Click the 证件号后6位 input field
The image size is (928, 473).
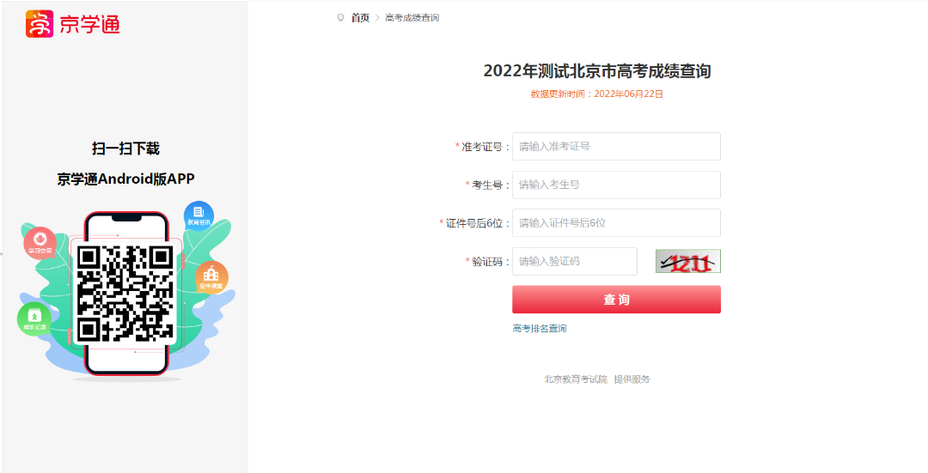(616, 223)
